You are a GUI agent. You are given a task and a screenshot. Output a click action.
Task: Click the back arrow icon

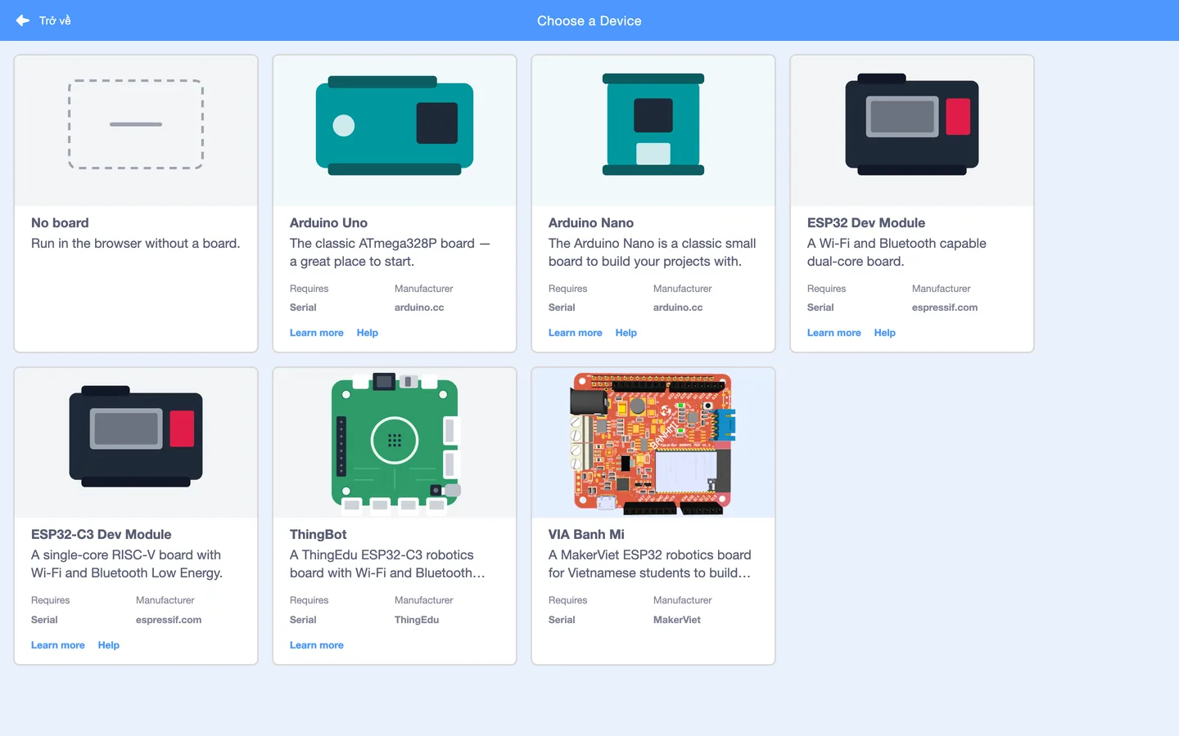23,20
